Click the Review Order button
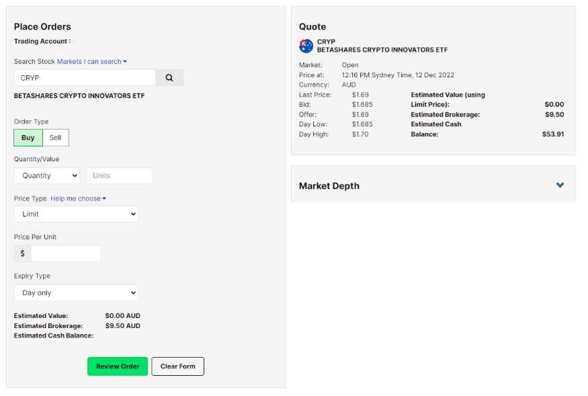Viewport: 588px width, 396px height. [118, 366]
